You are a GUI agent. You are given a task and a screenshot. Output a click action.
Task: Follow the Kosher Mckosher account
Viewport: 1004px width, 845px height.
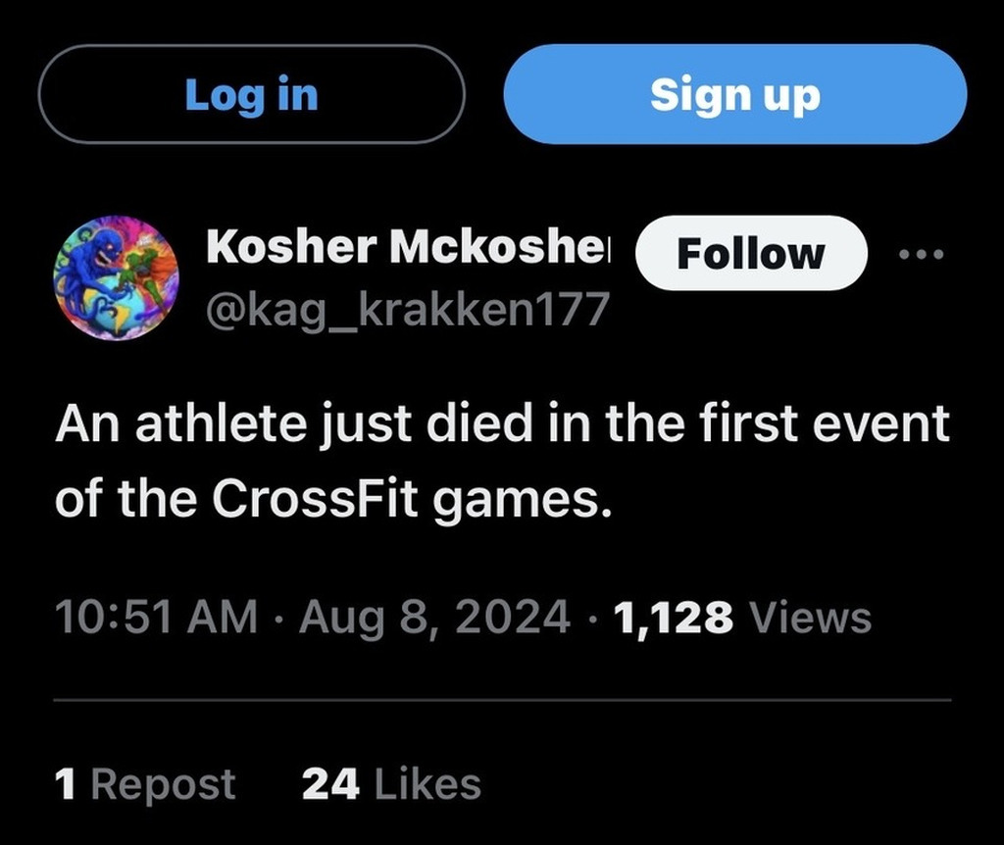pyautogui.click(x=751, y=254)
